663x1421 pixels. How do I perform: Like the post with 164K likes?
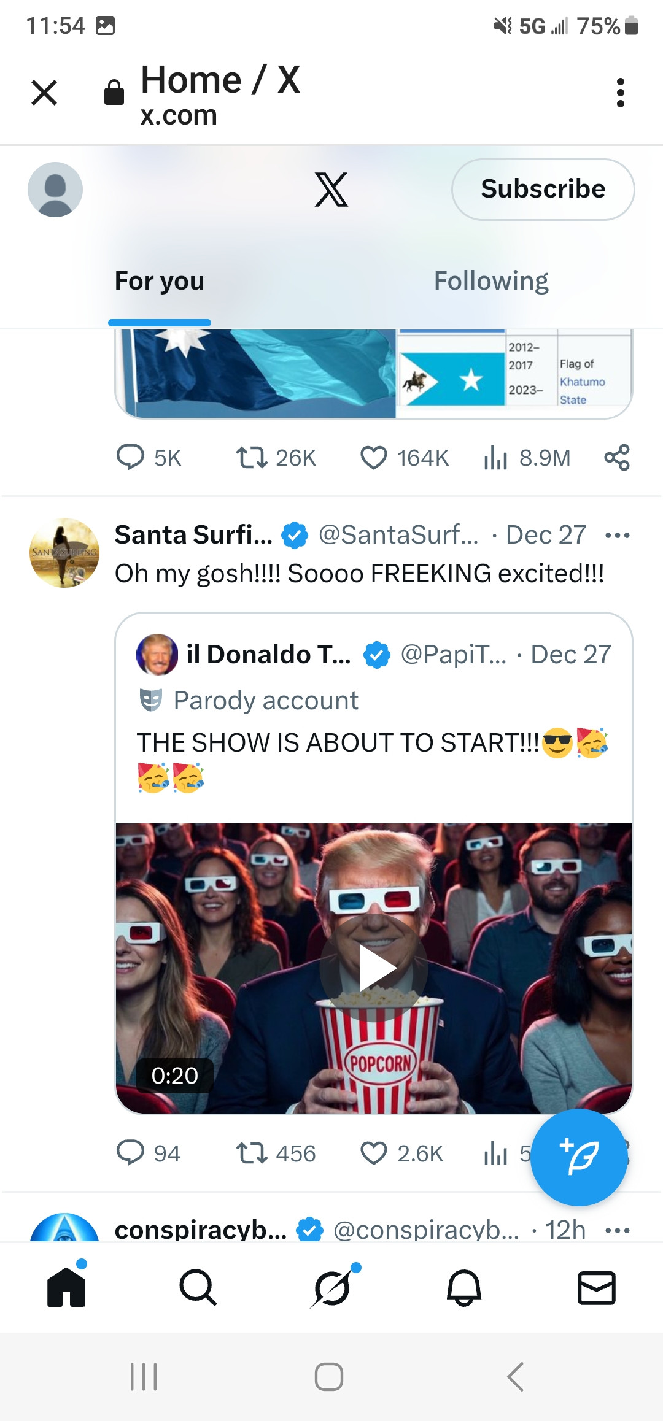374,458
